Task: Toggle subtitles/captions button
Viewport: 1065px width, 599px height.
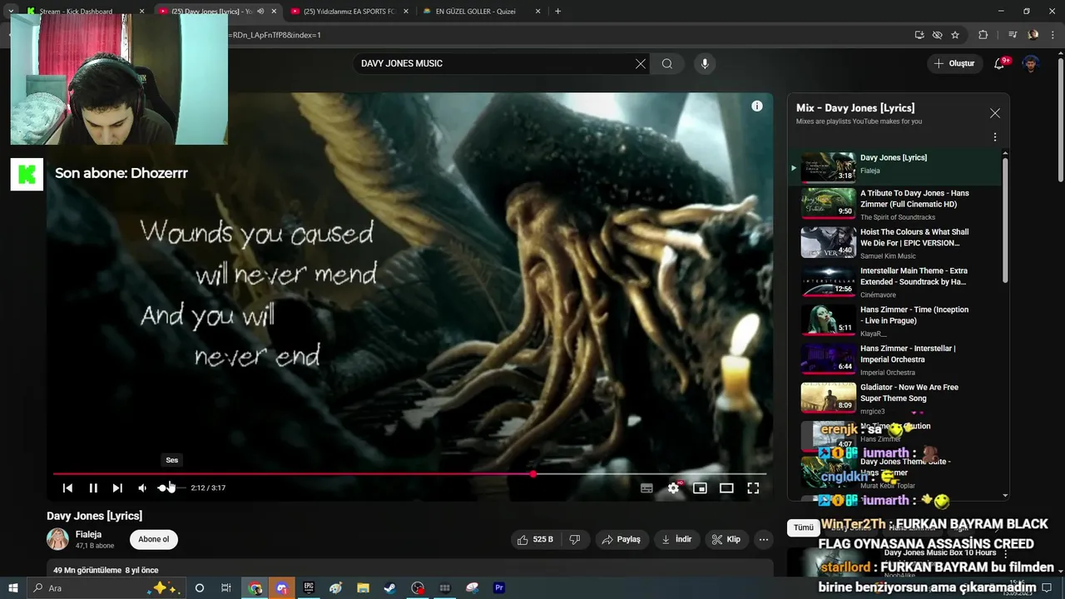Action: [646, 488]
